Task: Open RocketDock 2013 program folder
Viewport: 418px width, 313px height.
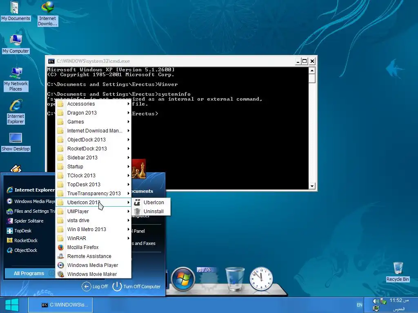Action: click(93, 148)
